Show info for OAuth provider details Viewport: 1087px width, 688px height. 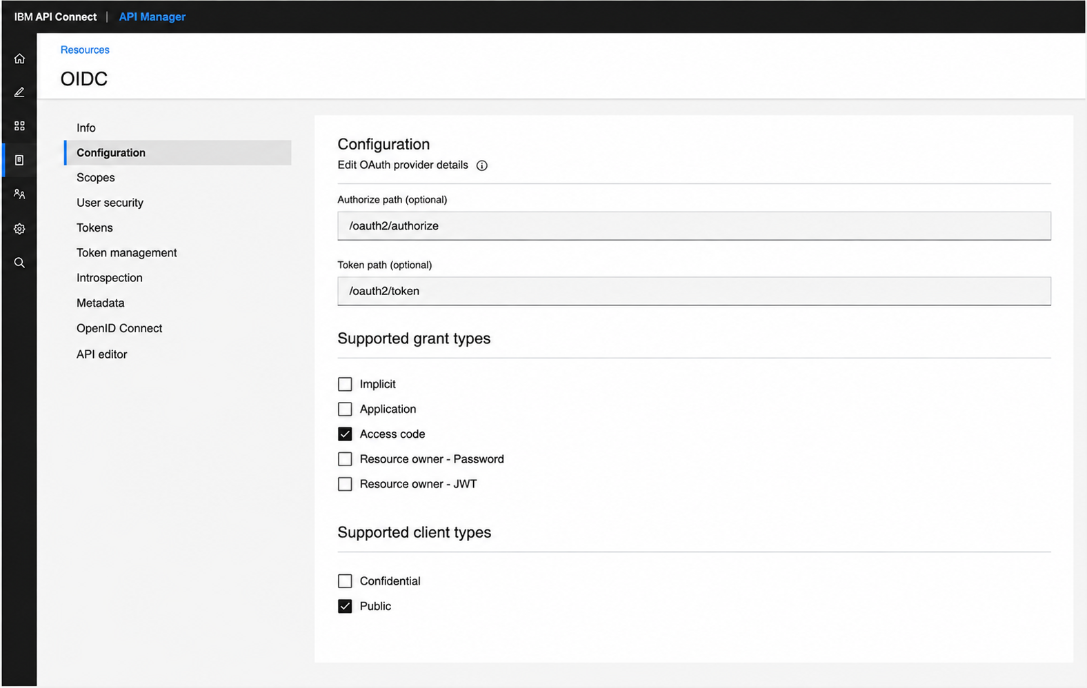coord(482,165)
